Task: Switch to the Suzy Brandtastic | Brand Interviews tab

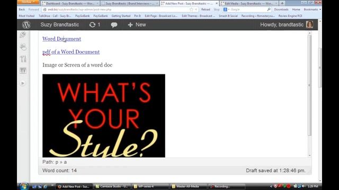Action: click(130, 4)
